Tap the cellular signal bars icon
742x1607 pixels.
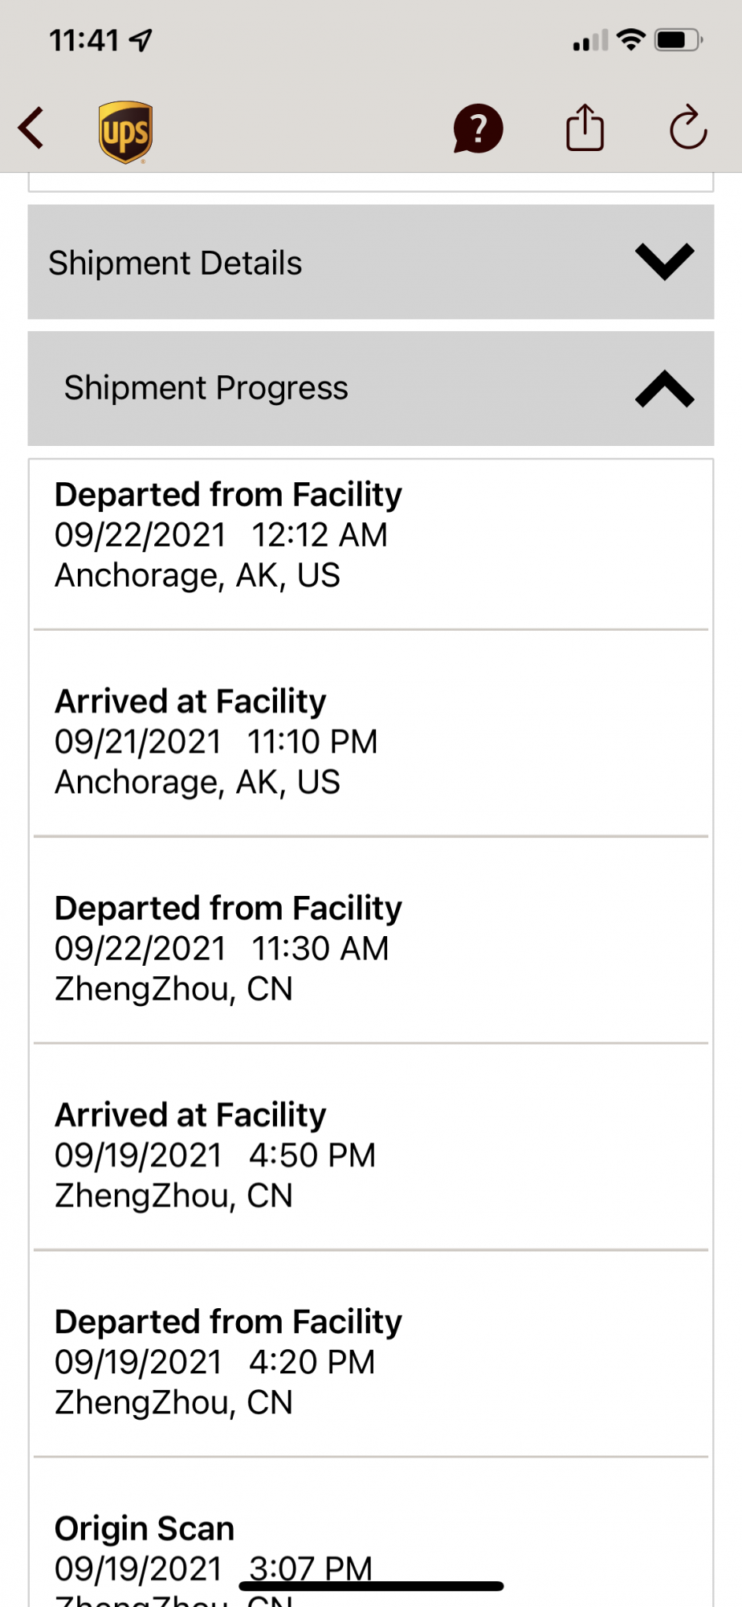click(590, 41)
